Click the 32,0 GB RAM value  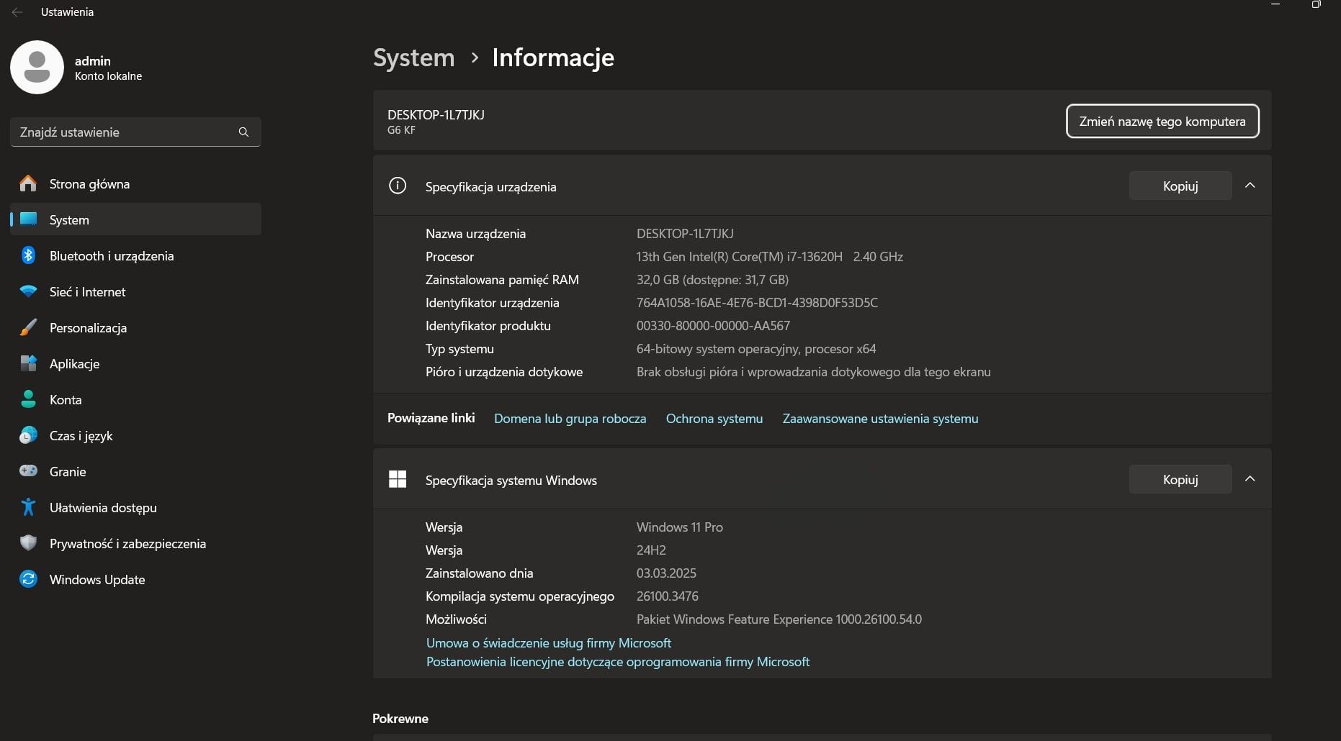click(x=712, y=280)
